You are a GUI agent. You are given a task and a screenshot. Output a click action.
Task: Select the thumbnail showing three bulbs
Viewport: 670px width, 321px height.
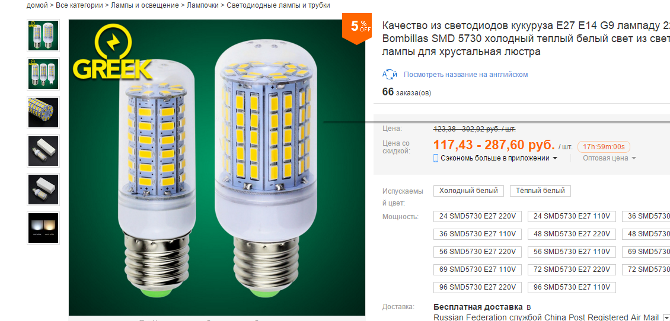point(43,74)
